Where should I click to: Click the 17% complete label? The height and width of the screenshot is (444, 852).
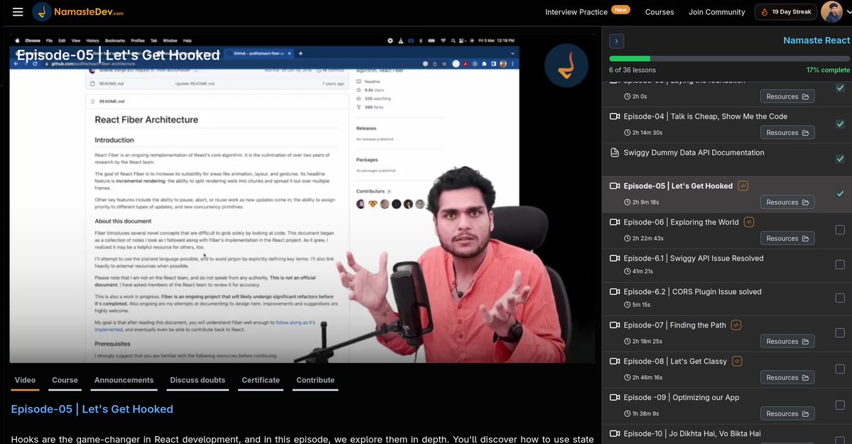tap(828, 70)
